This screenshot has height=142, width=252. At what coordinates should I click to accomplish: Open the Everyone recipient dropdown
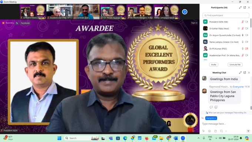211,118
